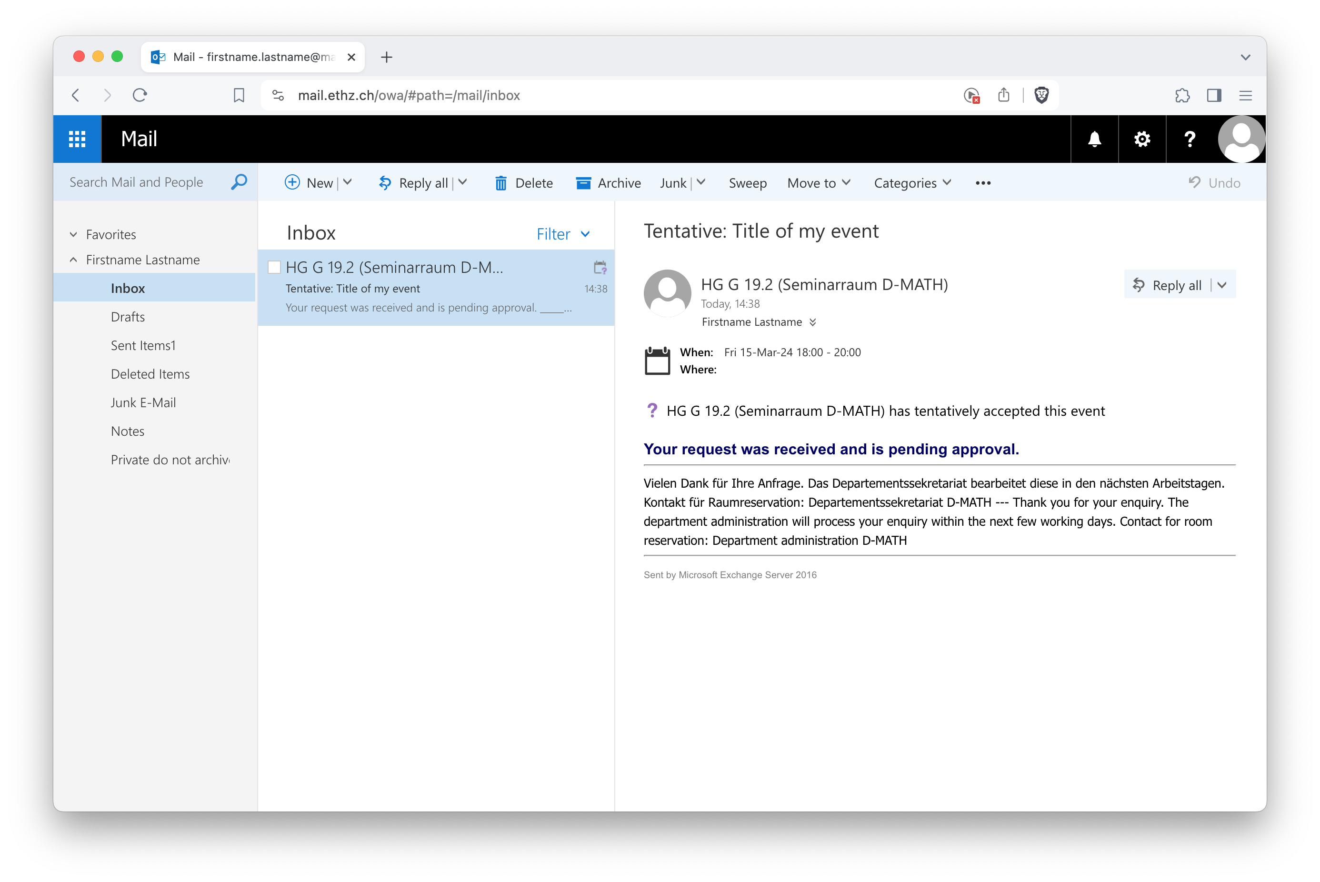
Task: Open the Move to dropdown
Action: pyautogui.click(x=818, y=183)
